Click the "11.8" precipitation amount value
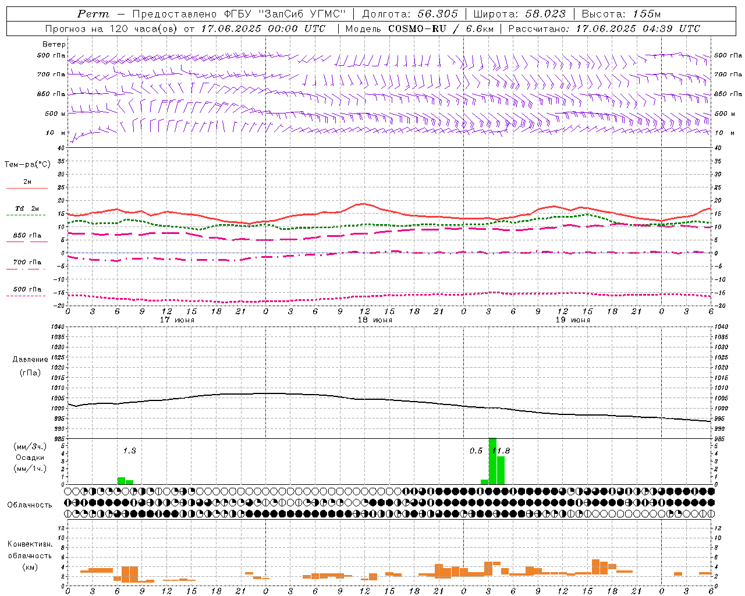This screenshot has width=745, height=596. click(x=501, y=450)
